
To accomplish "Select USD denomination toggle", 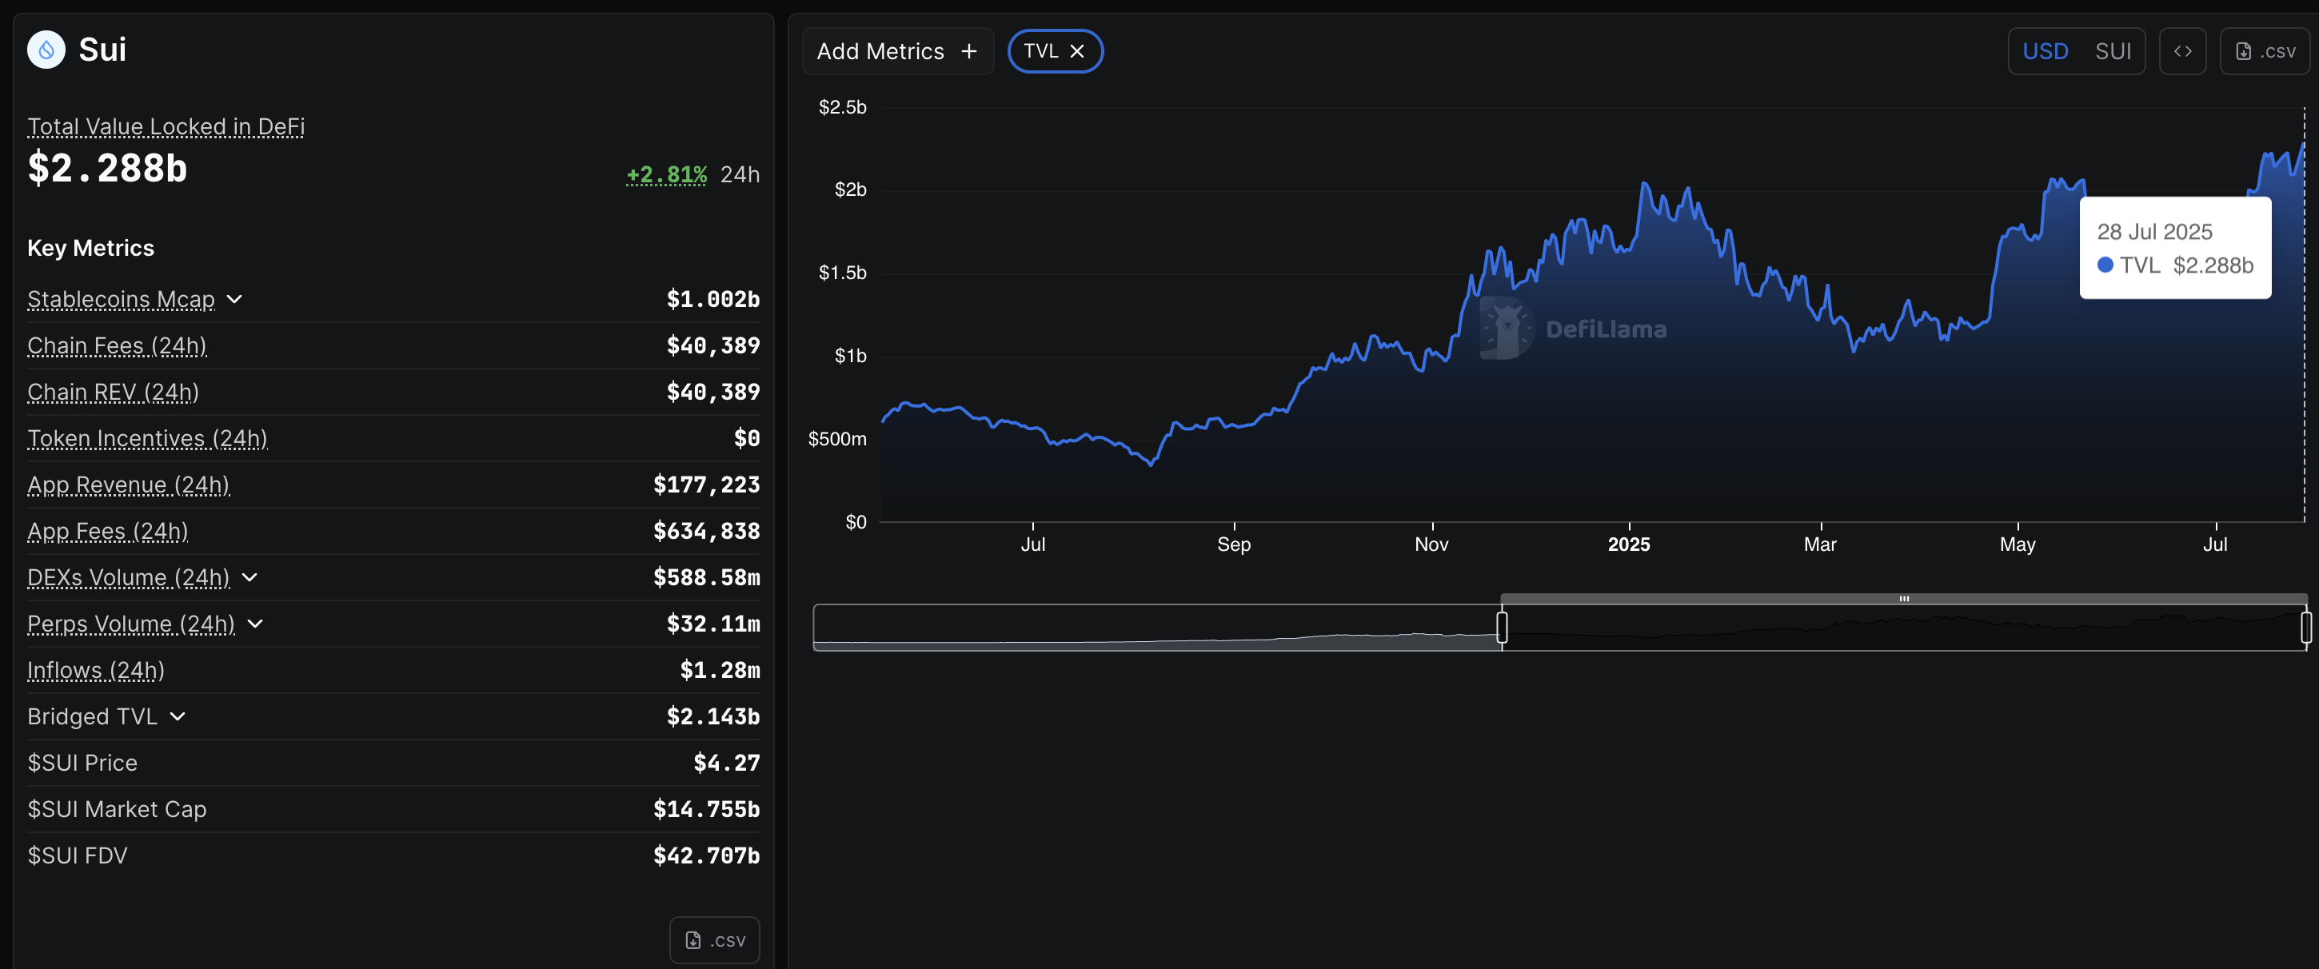I will coord(2045,51).
